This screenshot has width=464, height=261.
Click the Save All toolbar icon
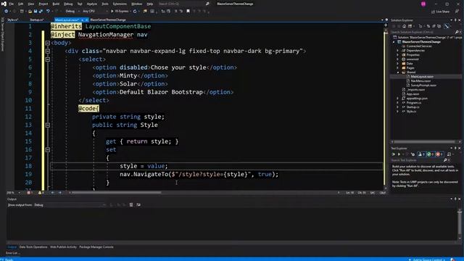coord(41,12)
